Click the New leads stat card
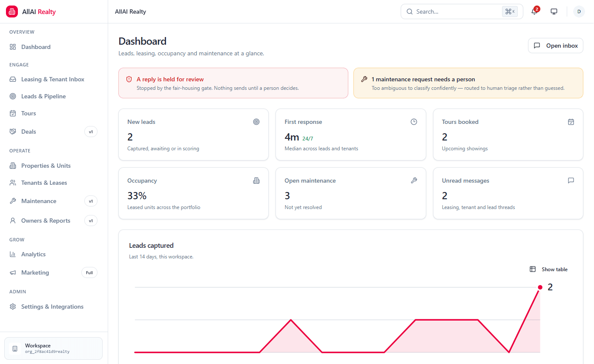594x364 pixels. tap(193, 135)
